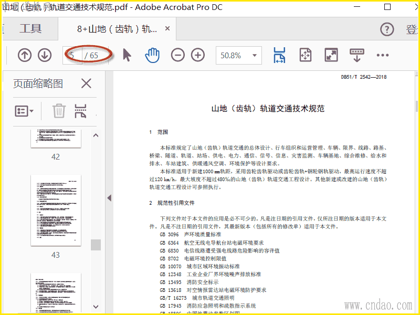Fit one full page to window

[x=306, y=55]
